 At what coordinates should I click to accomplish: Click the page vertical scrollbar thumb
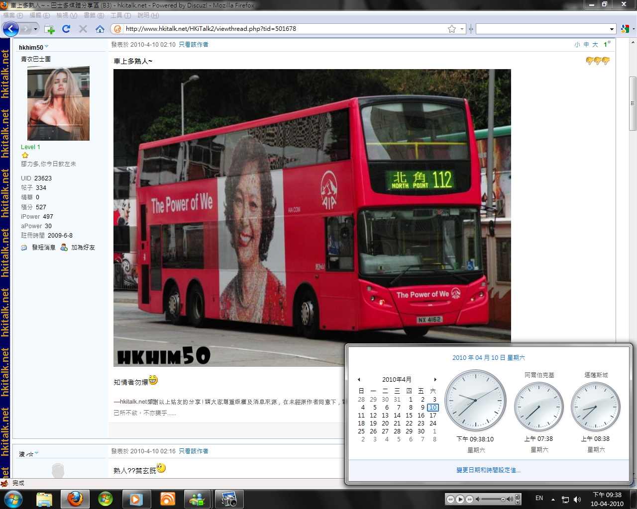point(633,103)
